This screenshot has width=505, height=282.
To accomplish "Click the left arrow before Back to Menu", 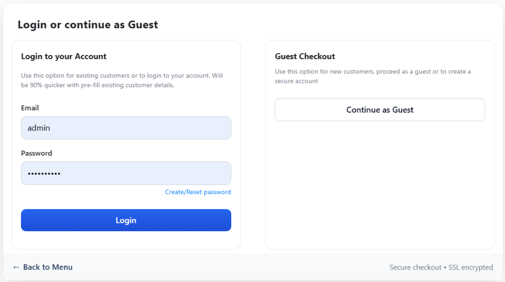I will click(16, 267).
